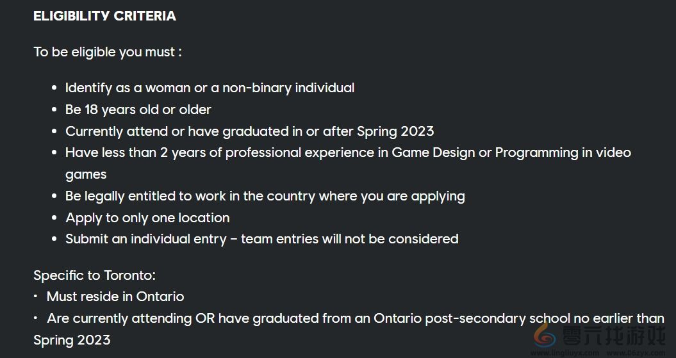Click the final "Spring 2023" text at bottom left
Viewport: 676px width, 358px height.
(x=72, y=340)
